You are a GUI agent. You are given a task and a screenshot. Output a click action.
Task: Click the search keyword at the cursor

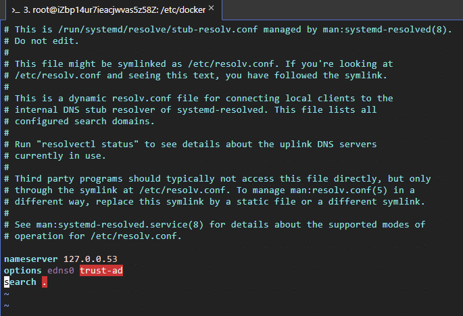tap(20, 281)
